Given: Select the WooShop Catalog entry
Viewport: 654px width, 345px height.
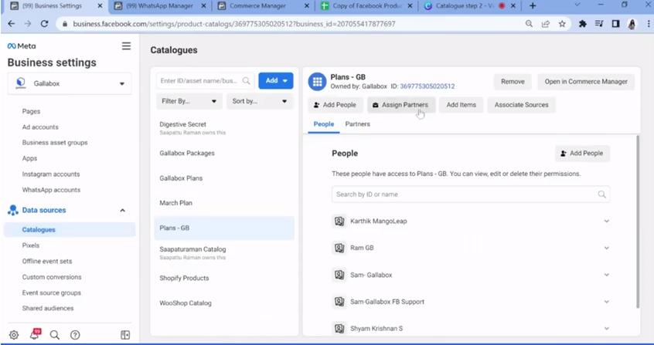Looking at the screenshot, I should click(x=224, y=303).
